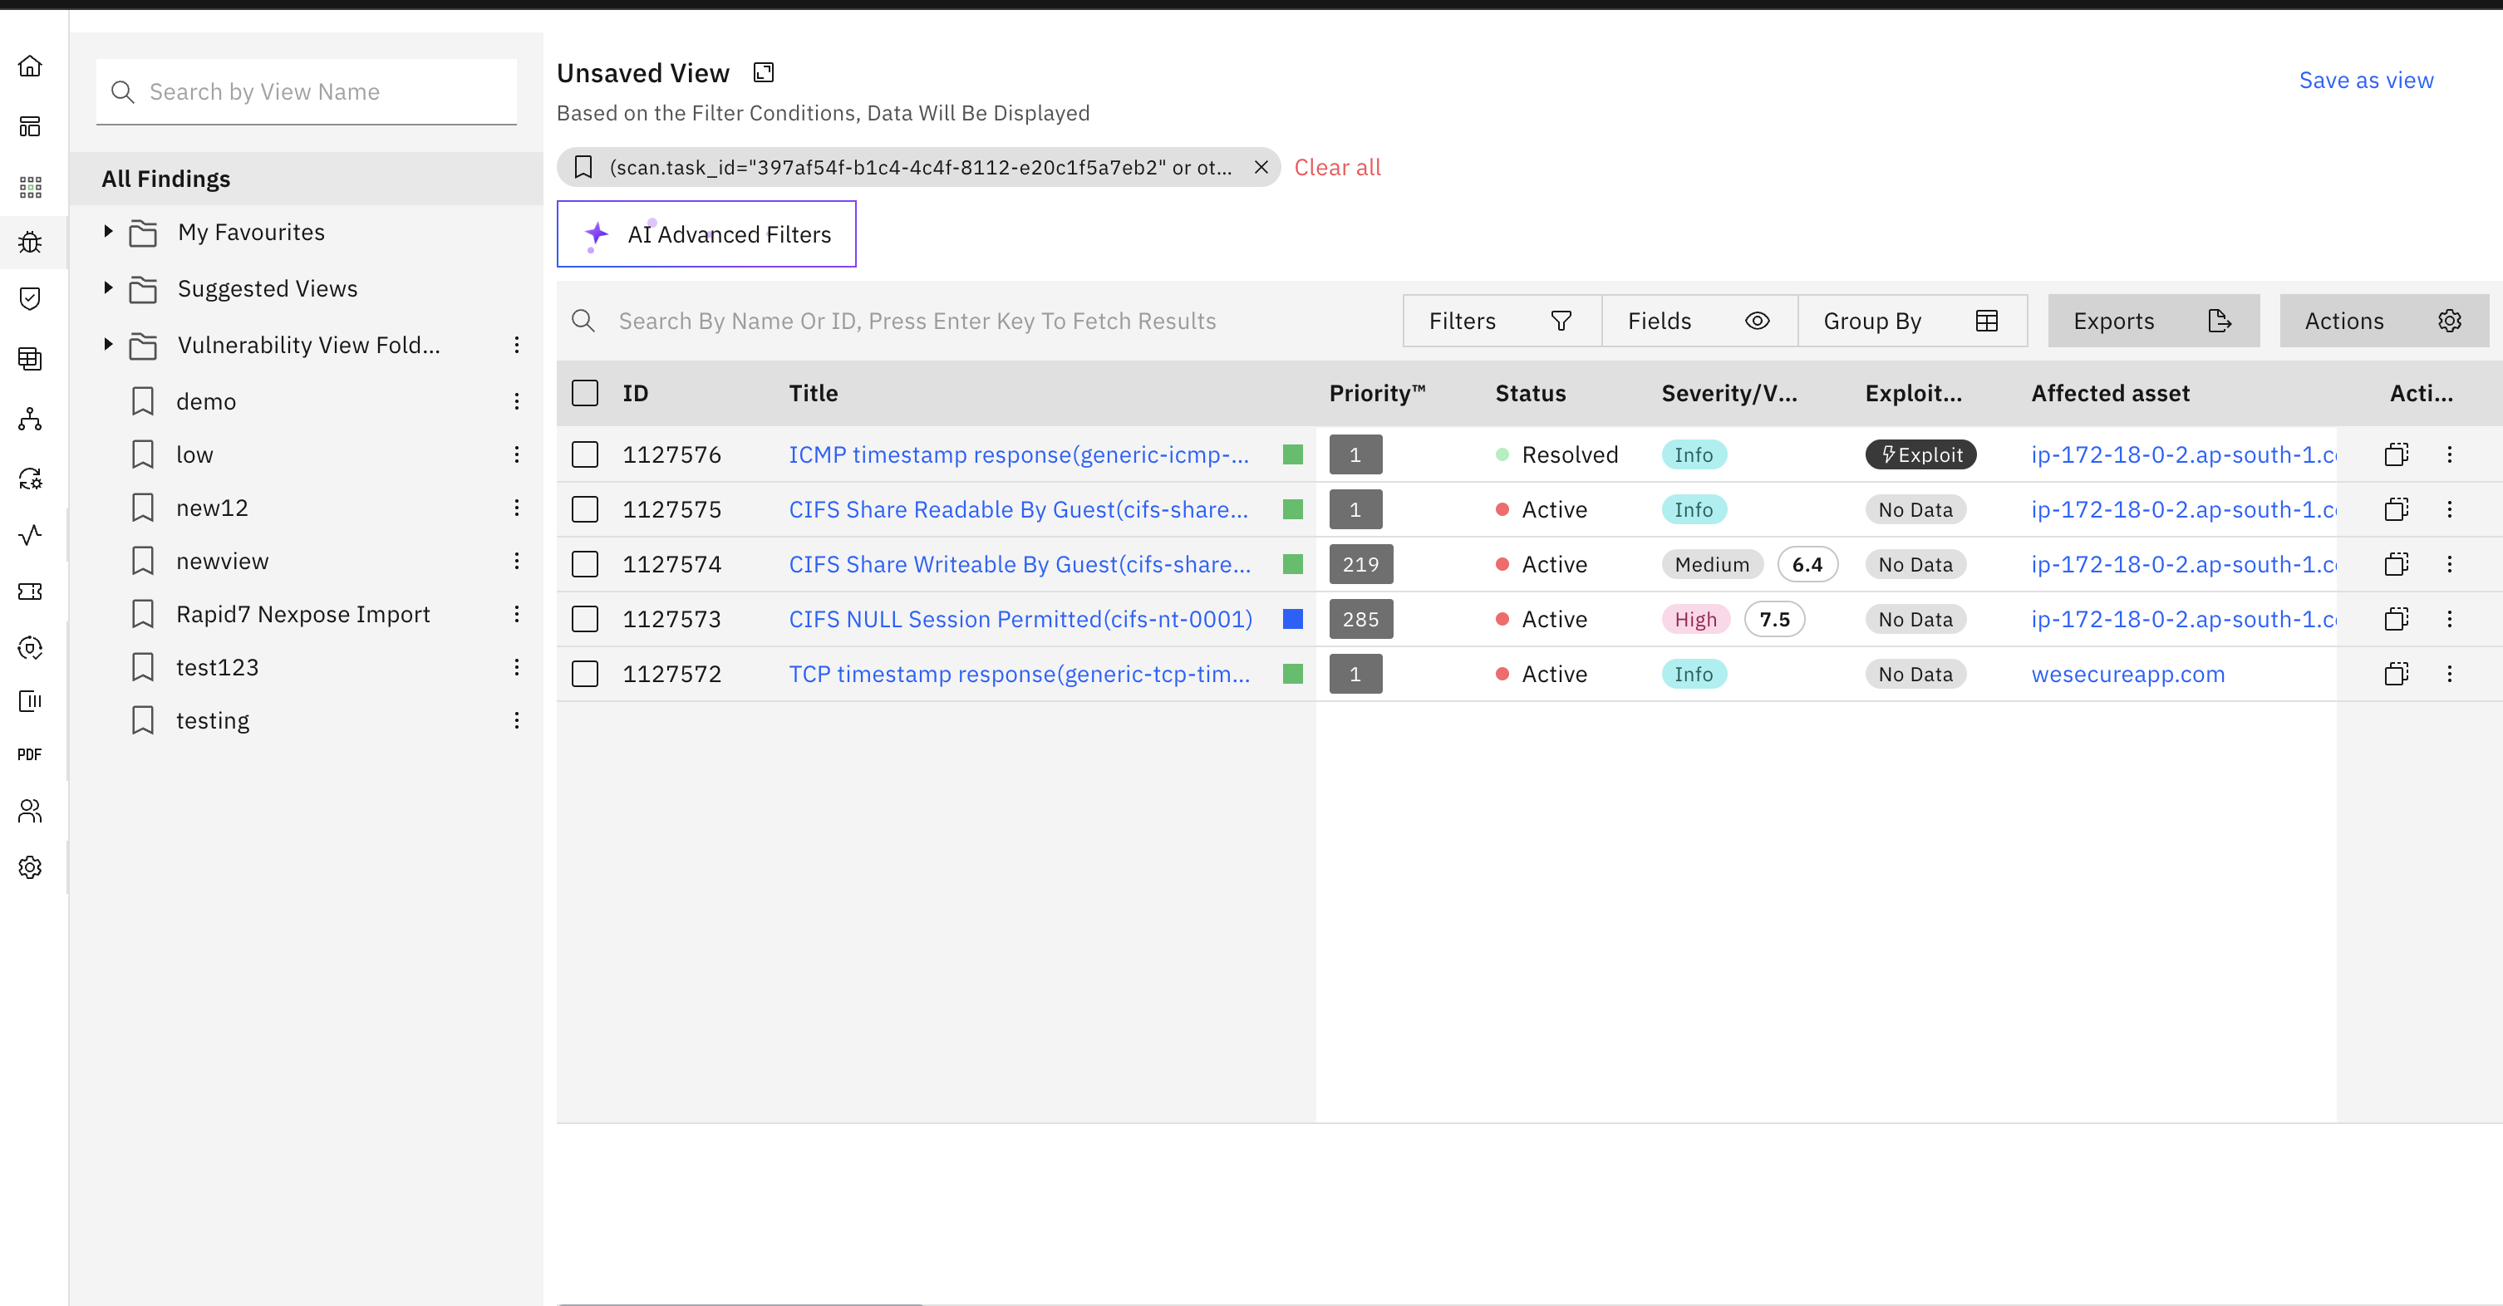Open the Group By dropdown
Viewport: 2503px width, 1306px height.
tap(1910, 321)
